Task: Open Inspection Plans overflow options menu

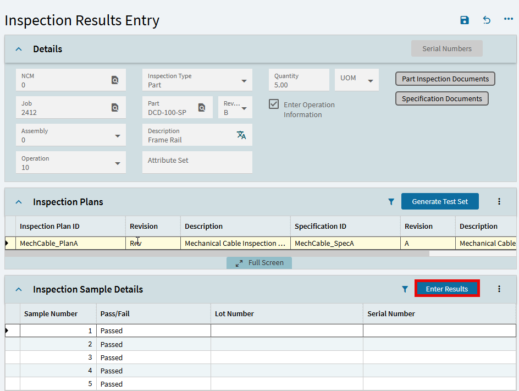Action: pos(499,202)
